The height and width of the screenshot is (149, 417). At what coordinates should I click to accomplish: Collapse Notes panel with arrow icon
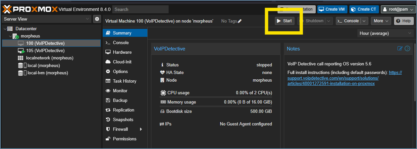407,48
